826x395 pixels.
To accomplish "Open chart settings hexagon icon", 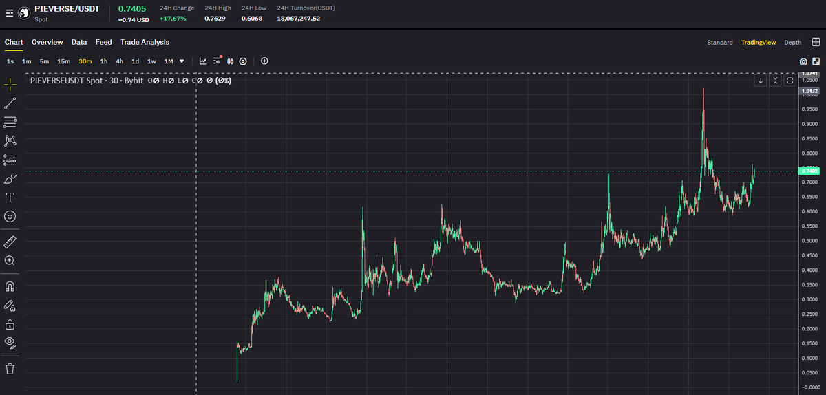I will [x=243, y=61].
